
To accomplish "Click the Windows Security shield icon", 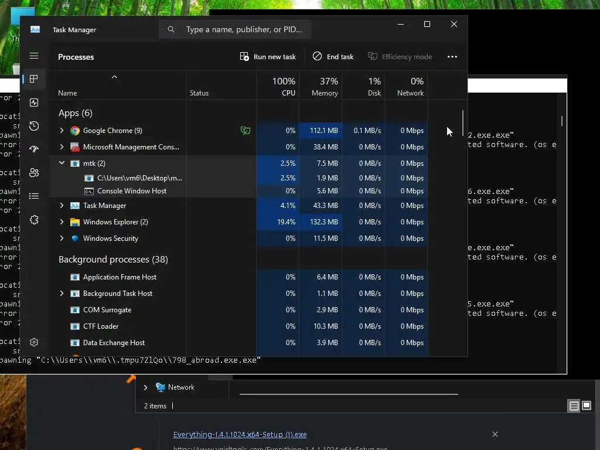I will coord(75,238).
